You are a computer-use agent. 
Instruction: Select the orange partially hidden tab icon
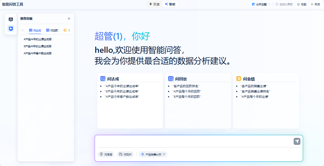click(x=65, y=31)
